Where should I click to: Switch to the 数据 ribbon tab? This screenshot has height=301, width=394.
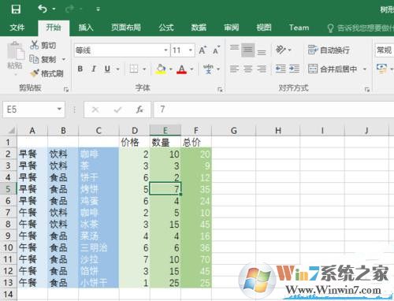[199, 28]
